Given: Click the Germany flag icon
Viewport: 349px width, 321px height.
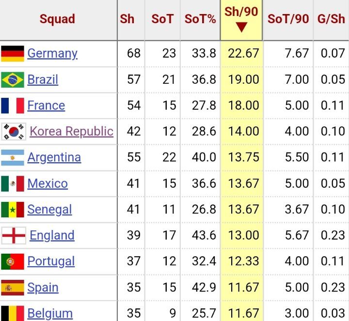Looking at the screenshot, I should [13, 54].
